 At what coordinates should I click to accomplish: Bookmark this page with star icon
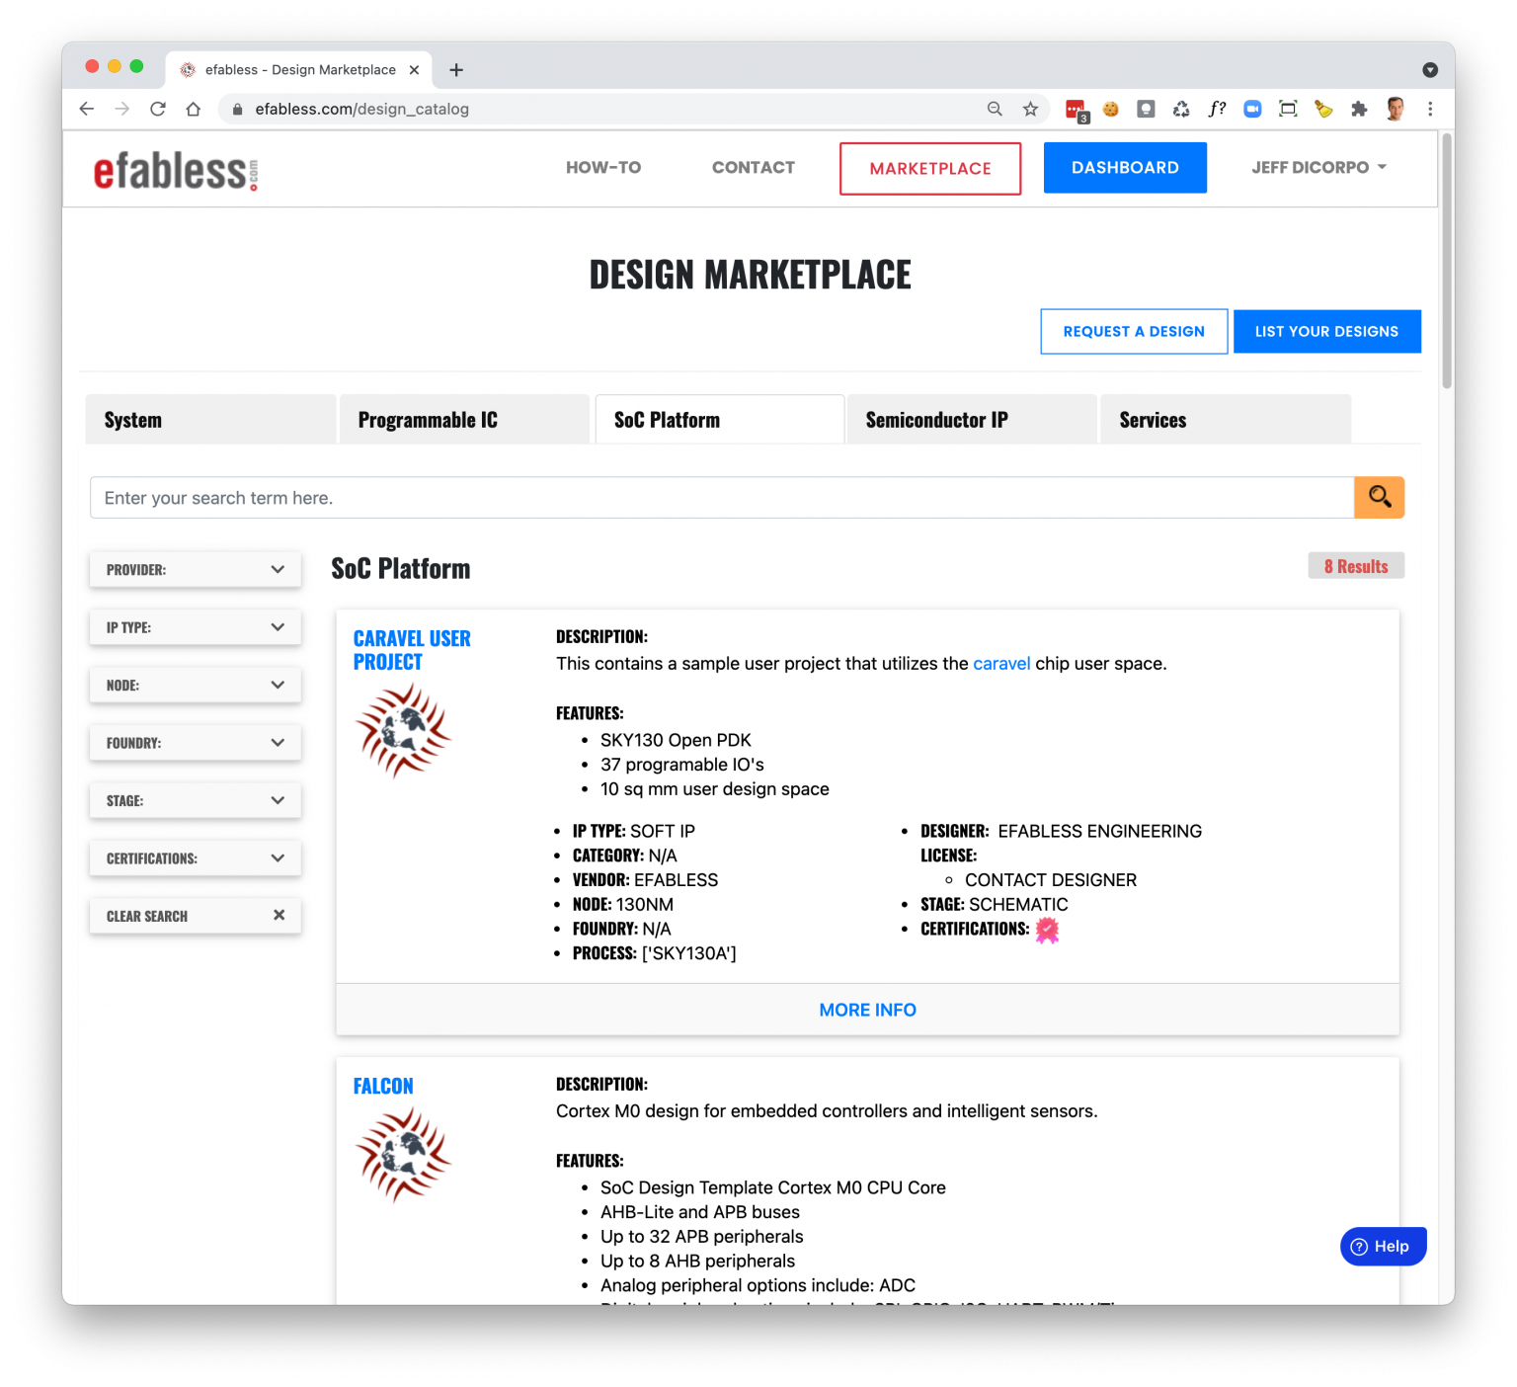tap(1030, 109)
